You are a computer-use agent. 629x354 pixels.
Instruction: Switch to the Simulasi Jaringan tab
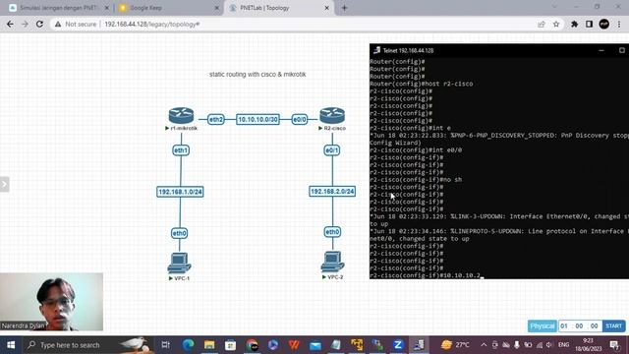[58, 8]
